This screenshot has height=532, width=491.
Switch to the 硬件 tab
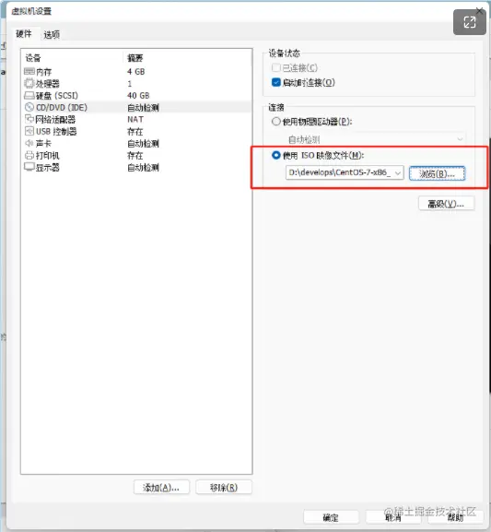click(x=23, y=34)
